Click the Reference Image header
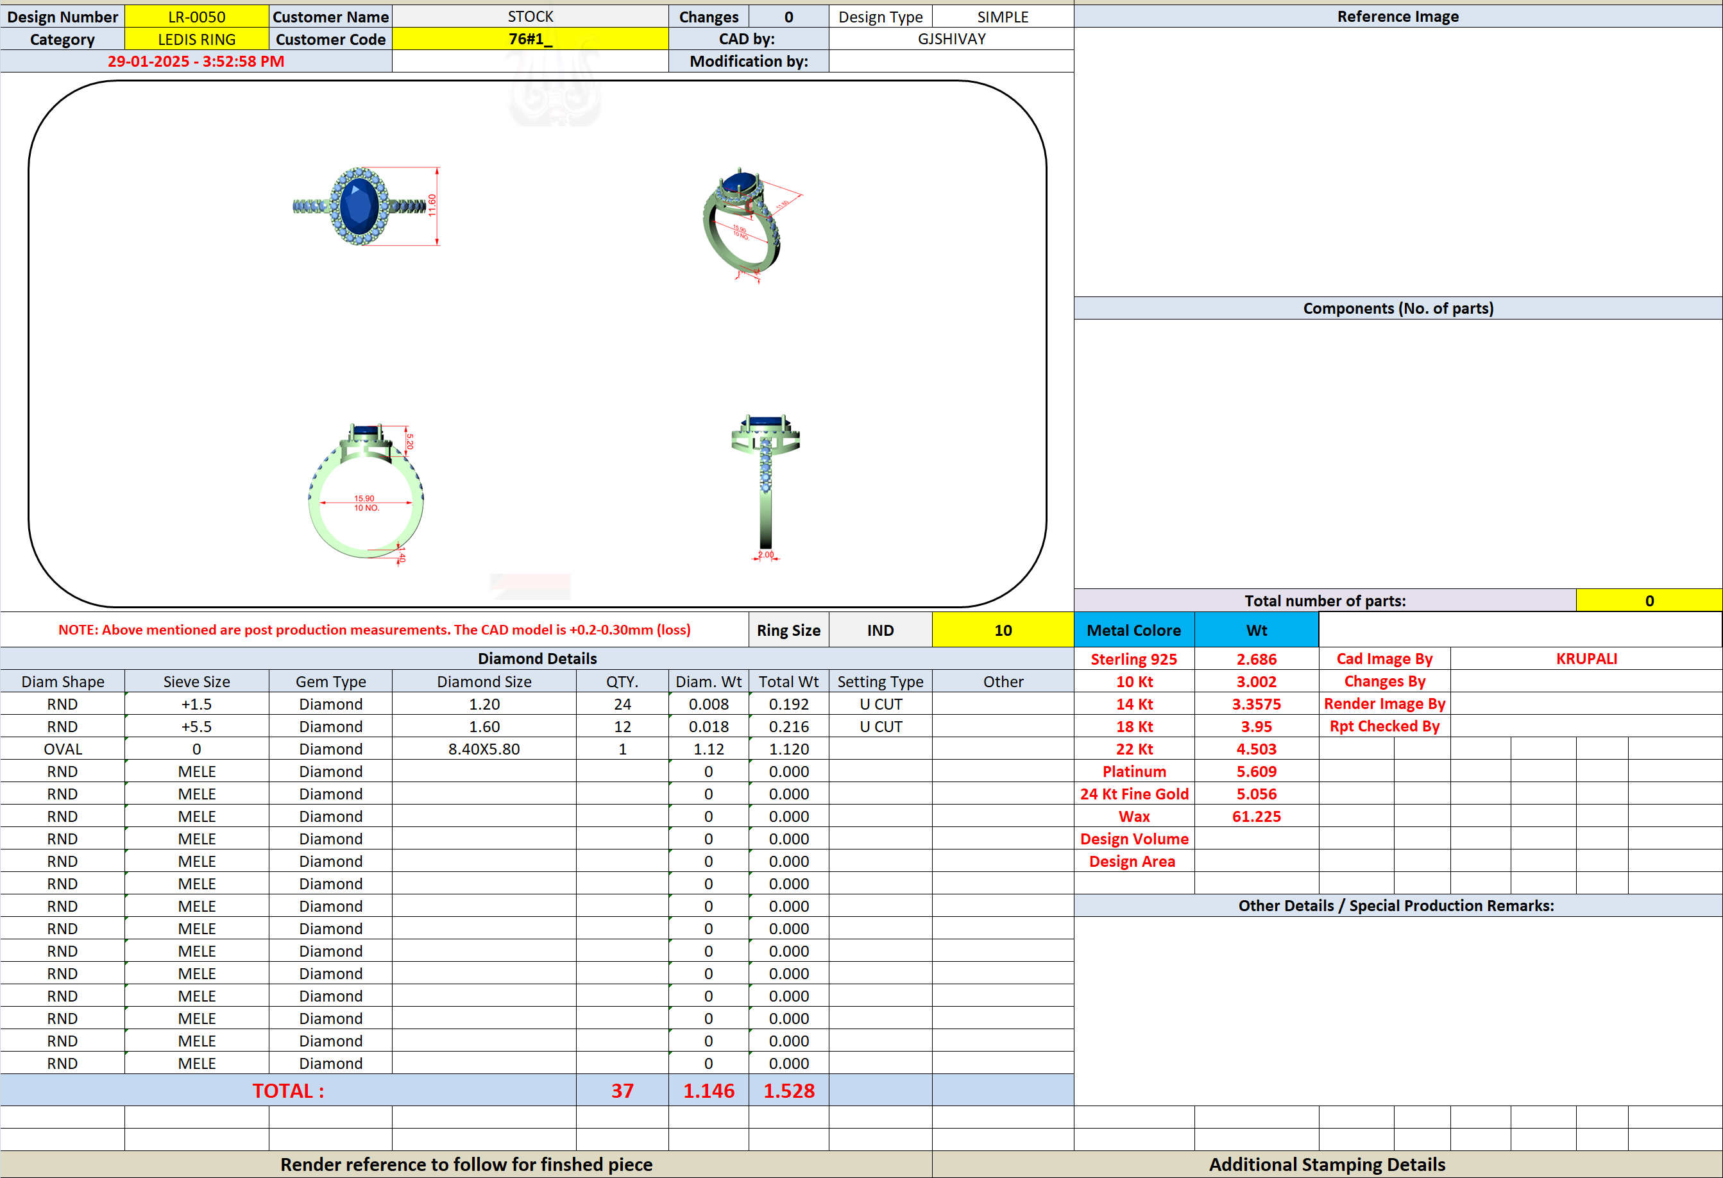 tap(1398, 16)
